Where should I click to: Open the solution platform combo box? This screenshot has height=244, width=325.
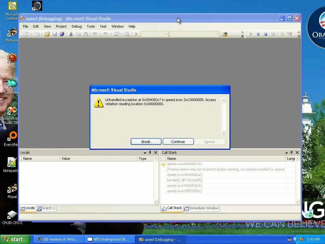click(194, 34)
